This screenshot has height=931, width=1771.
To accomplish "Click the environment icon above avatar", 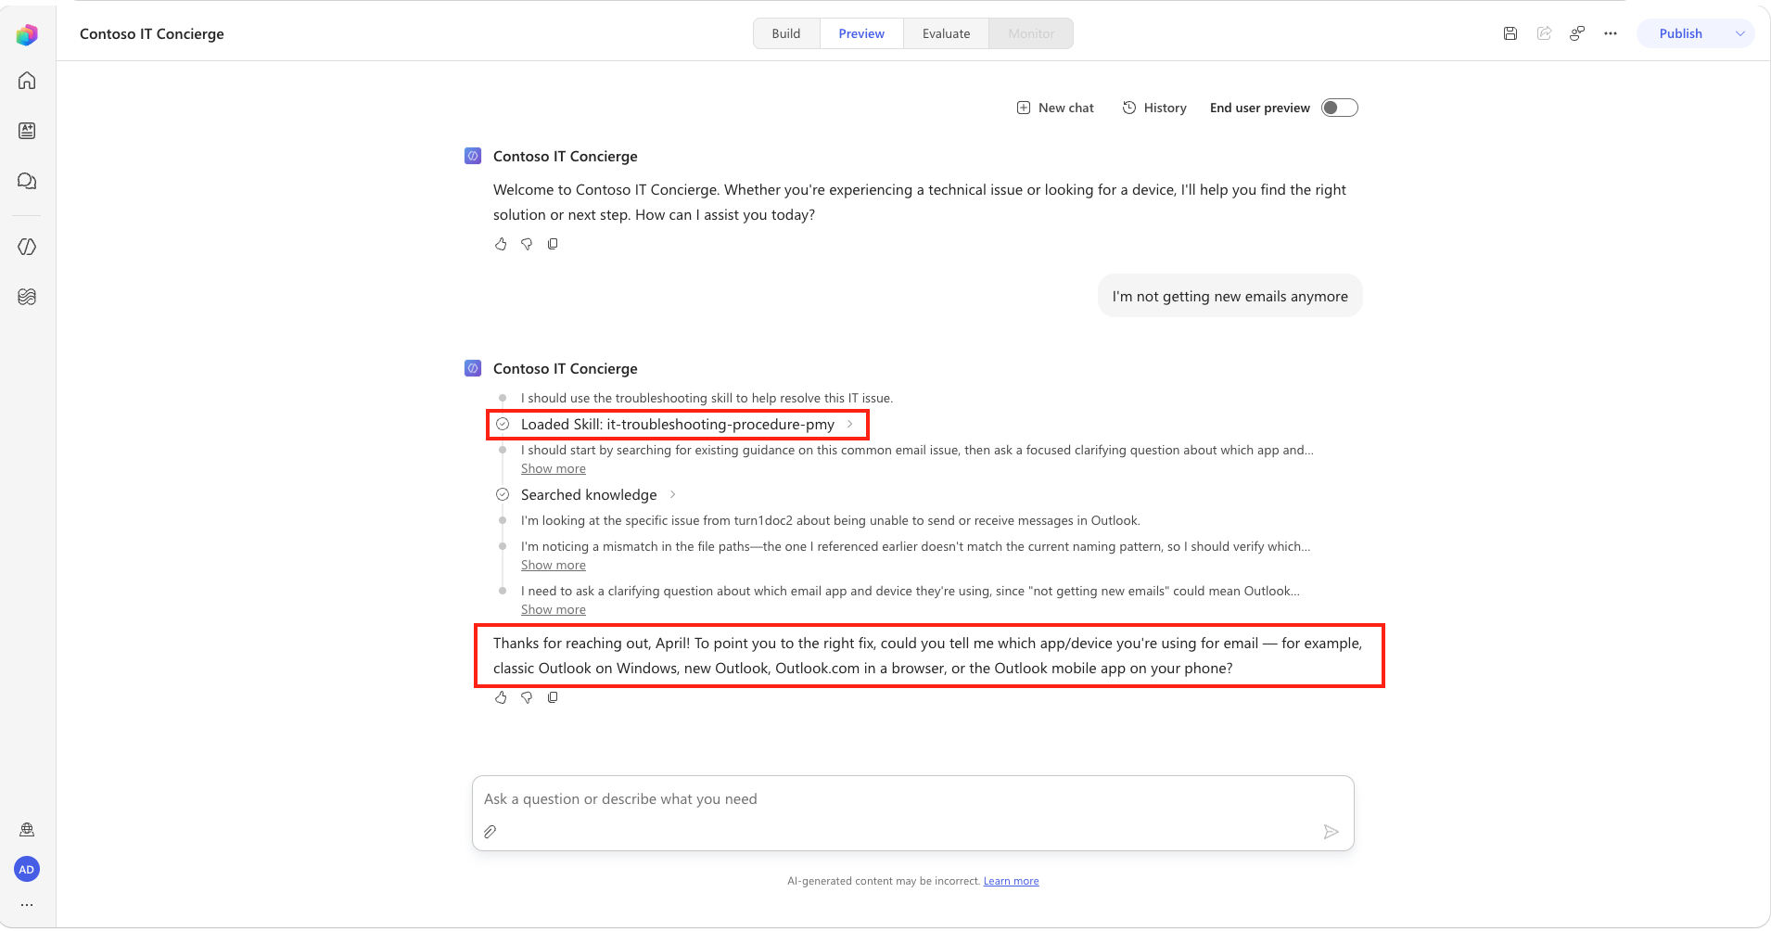I will click(x=27, y=830).
